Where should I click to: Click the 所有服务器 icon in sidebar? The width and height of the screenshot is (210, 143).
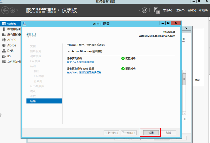4,35
